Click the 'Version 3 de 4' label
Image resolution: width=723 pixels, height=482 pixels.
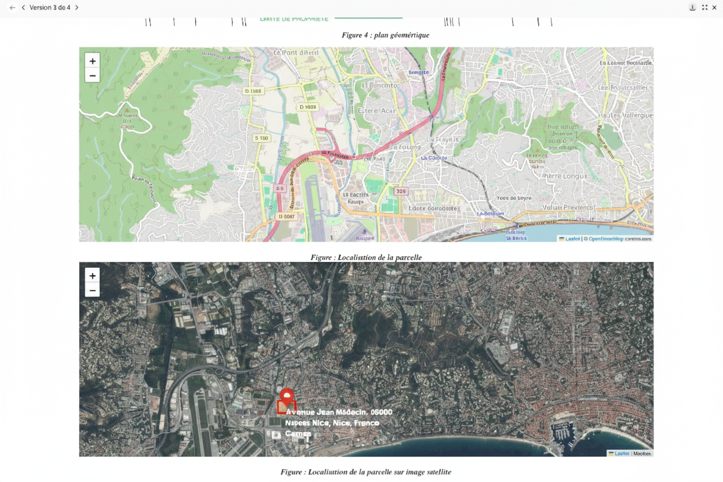50,8
